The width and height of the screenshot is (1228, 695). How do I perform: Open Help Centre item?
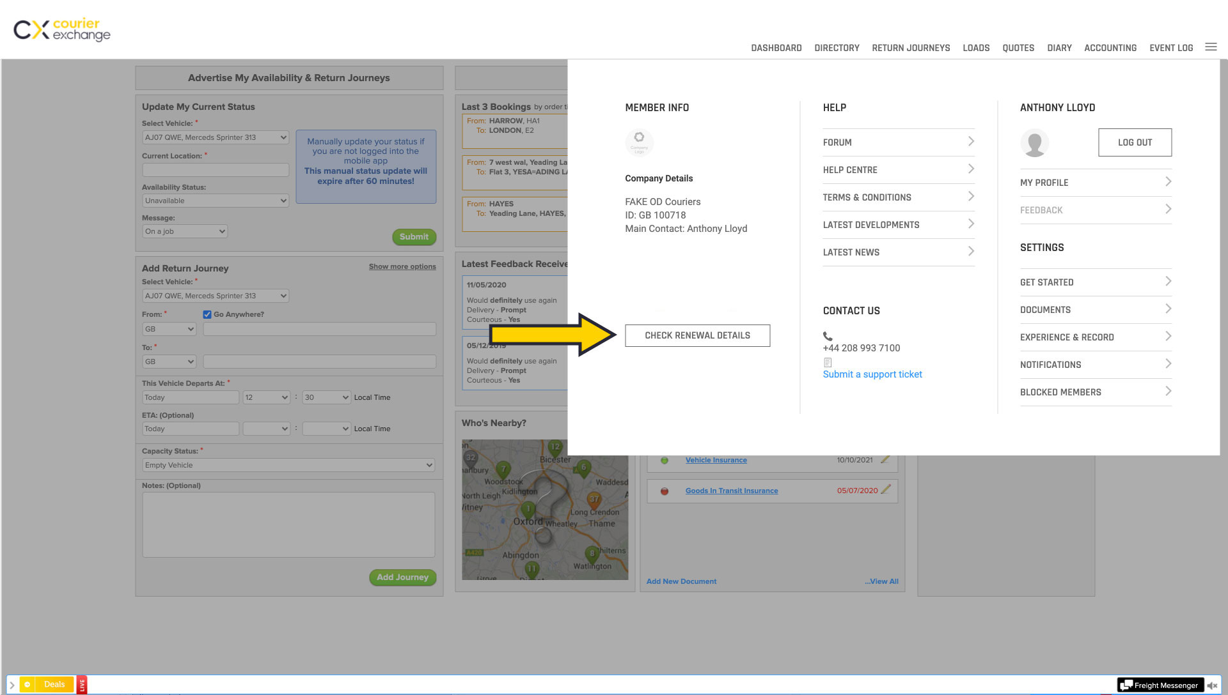[899, 170]
